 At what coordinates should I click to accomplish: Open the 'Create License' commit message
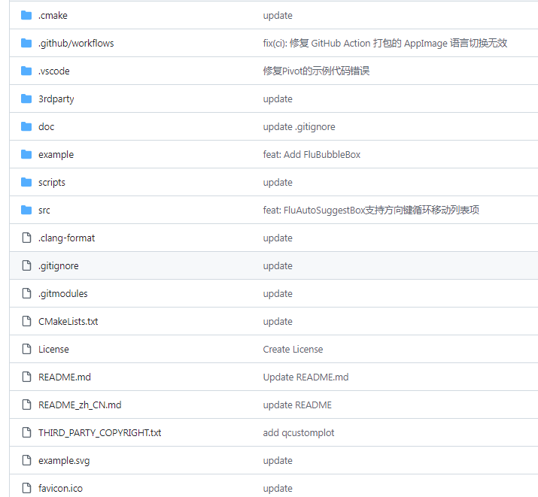pyautogui.click(x=293, y=349)
